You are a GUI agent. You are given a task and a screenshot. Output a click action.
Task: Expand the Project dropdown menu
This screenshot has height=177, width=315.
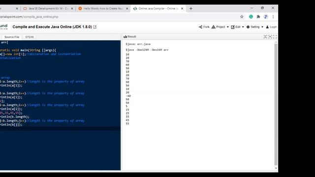click(220, 27)
